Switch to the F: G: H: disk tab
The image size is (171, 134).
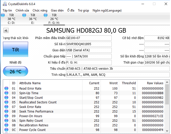(54, 19)
